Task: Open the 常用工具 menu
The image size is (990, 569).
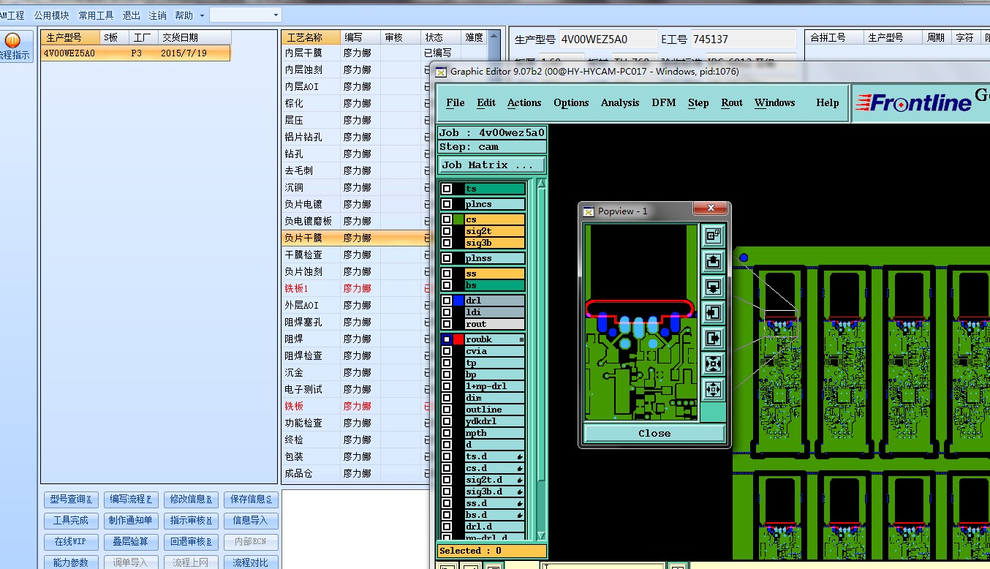Action: (97, 15)
